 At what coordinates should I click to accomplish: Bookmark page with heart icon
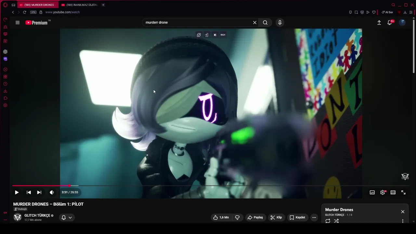pyautogui.click(x=374, y=12)
